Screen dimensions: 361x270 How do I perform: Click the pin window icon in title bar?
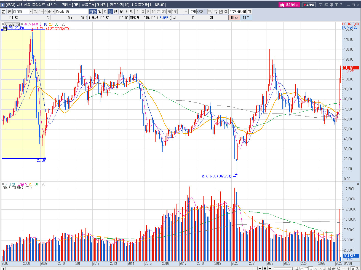coord(331,5)
